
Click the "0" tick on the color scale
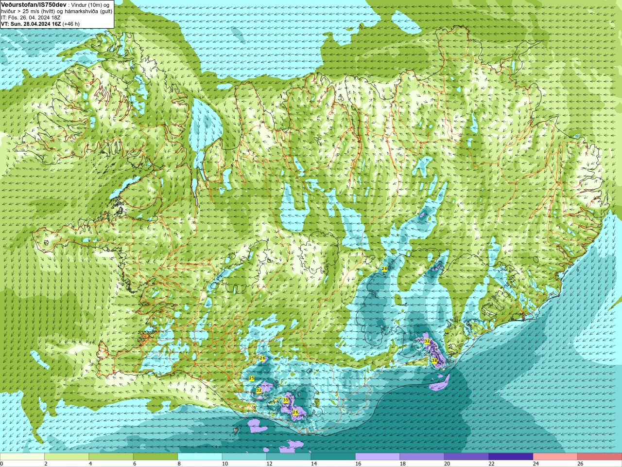(1, 464)
